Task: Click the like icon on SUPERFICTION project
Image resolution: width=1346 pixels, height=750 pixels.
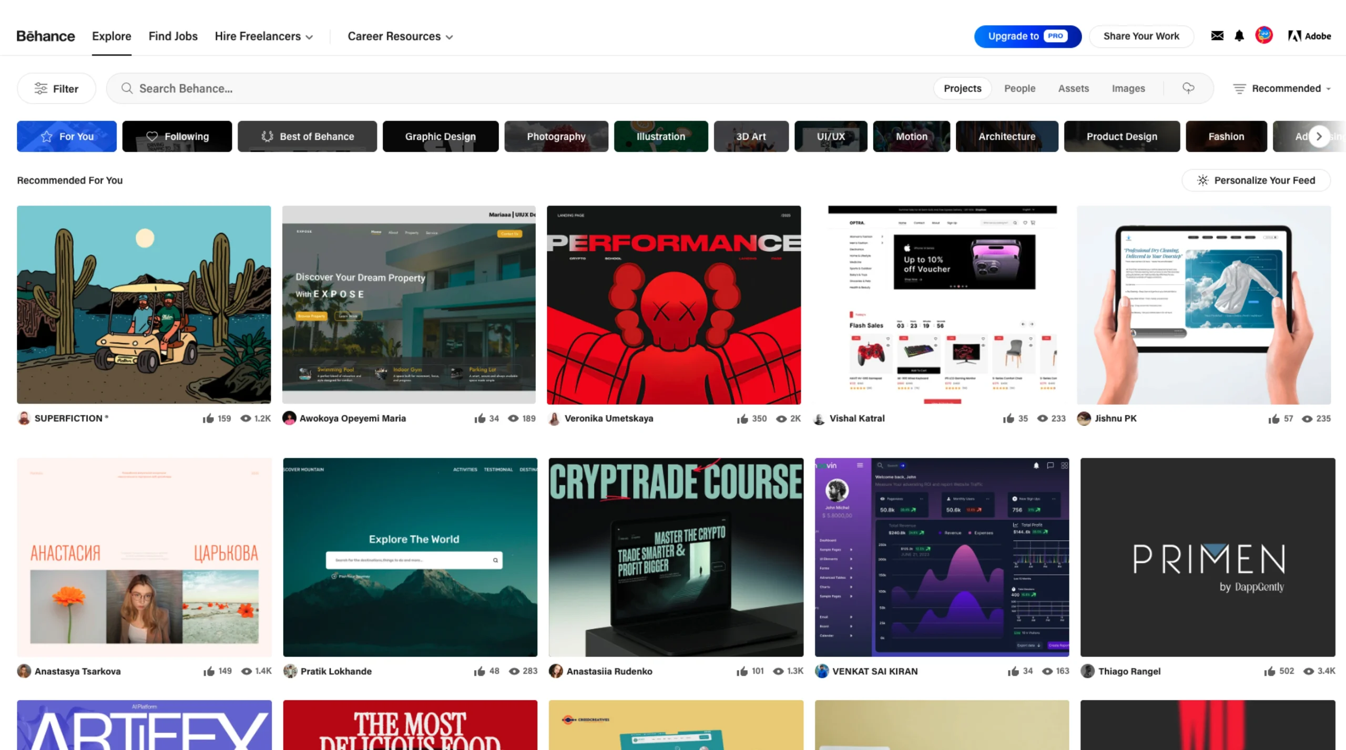Action: click(208, 418)
